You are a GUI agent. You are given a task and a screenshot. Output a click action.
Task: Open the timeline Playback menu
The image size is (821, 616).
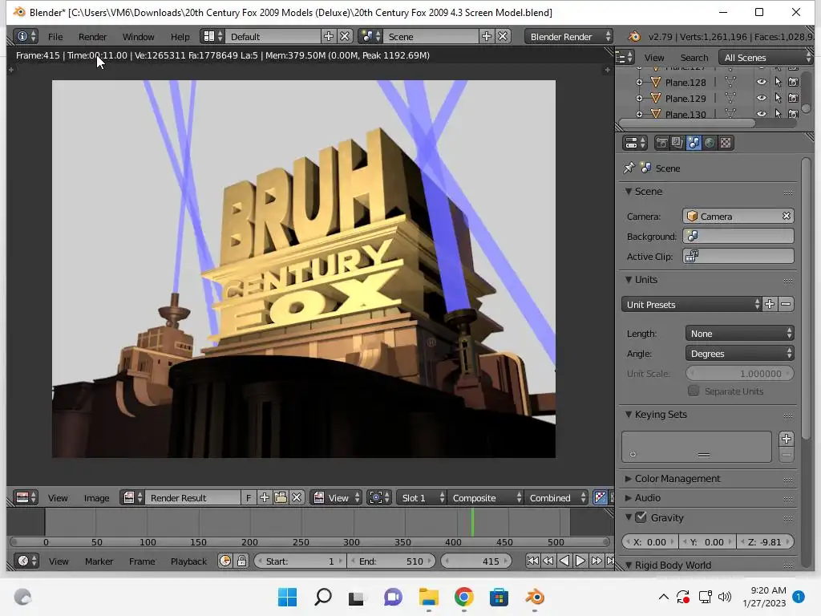tap(189, 561)
